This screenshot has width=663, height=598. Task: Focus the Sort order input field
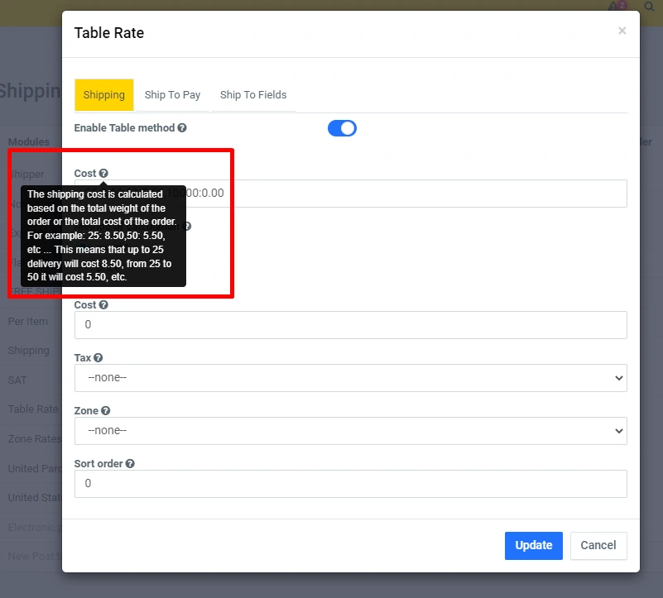tap(350, 484)
